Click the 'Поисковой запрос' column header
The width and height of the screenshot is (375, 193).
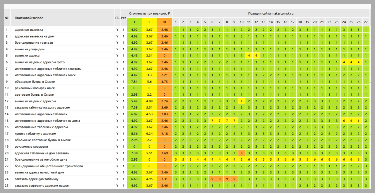[x=29, y=18]
